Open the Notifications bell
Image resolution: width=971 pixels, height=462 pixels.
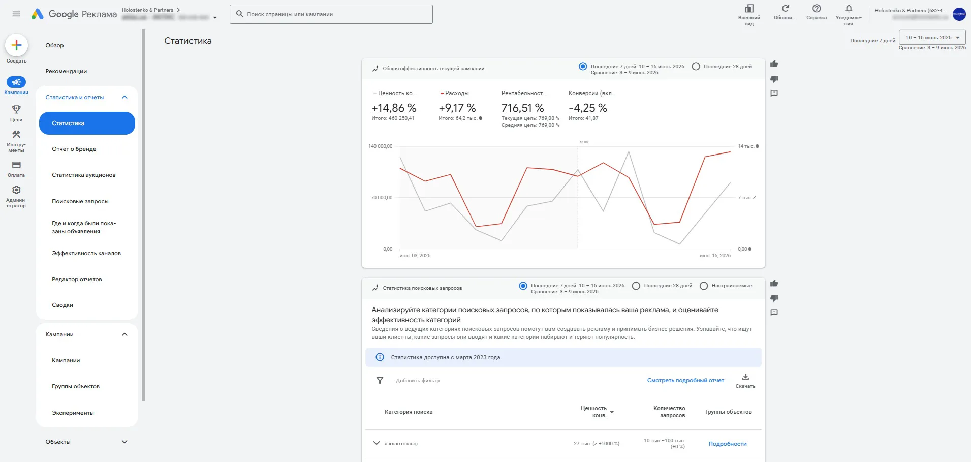coord(849,9)
